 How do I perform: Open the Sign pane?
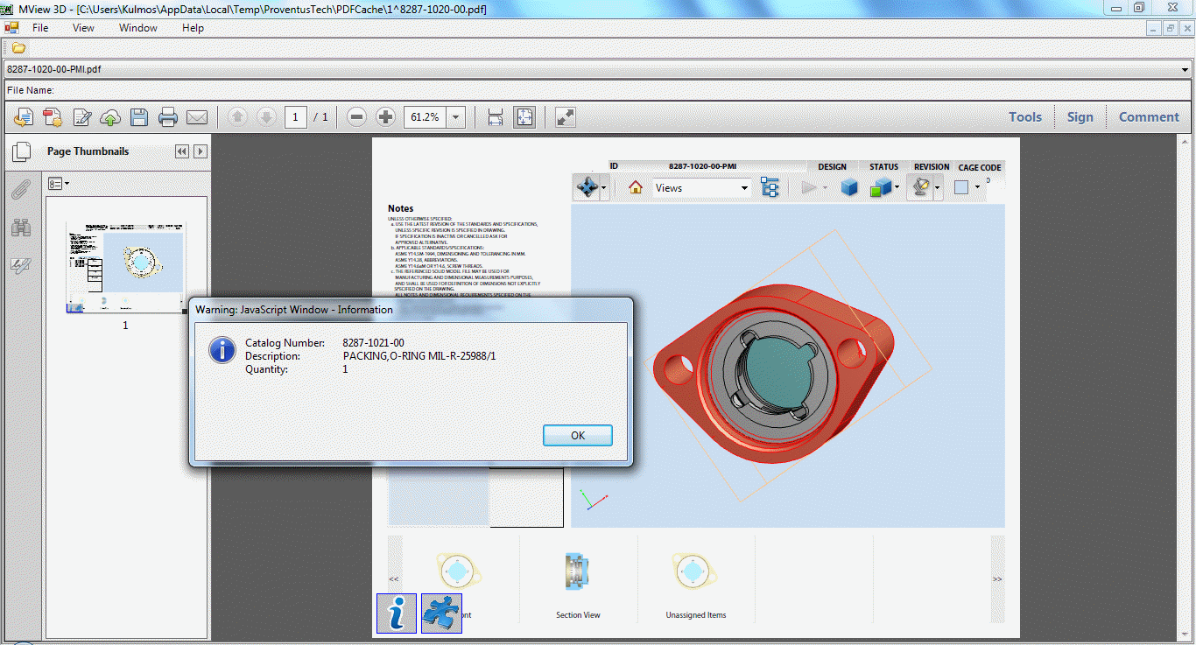click(x=1080, y=117)
